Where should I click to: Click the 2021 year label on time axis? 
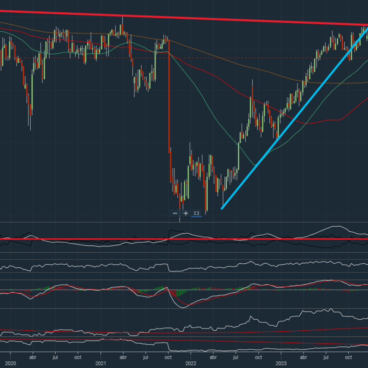[100, 363]
